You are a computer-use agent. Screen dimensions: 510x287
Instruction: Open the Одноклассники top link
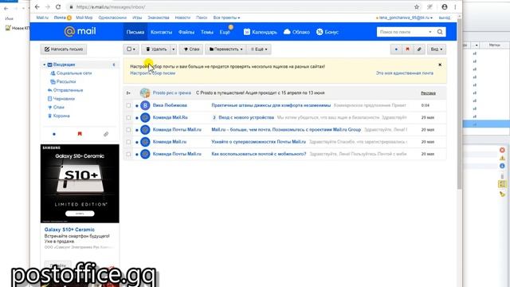click(112, 18)
